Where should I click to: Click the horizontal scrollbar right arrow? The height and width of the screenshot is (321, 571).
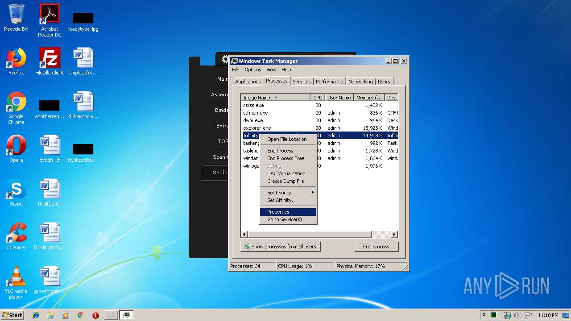(x=394, y=234)
